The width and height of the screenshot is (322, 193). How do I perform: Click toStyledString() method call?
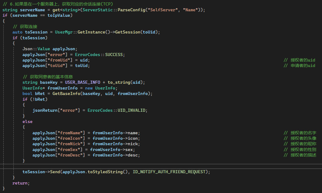click(x=108, y=172)
